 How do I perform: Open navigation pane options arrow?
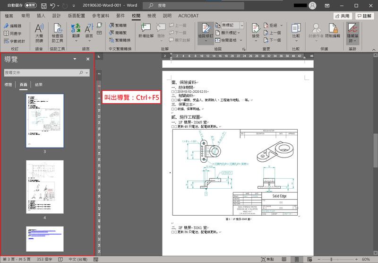tap(75, 59)
